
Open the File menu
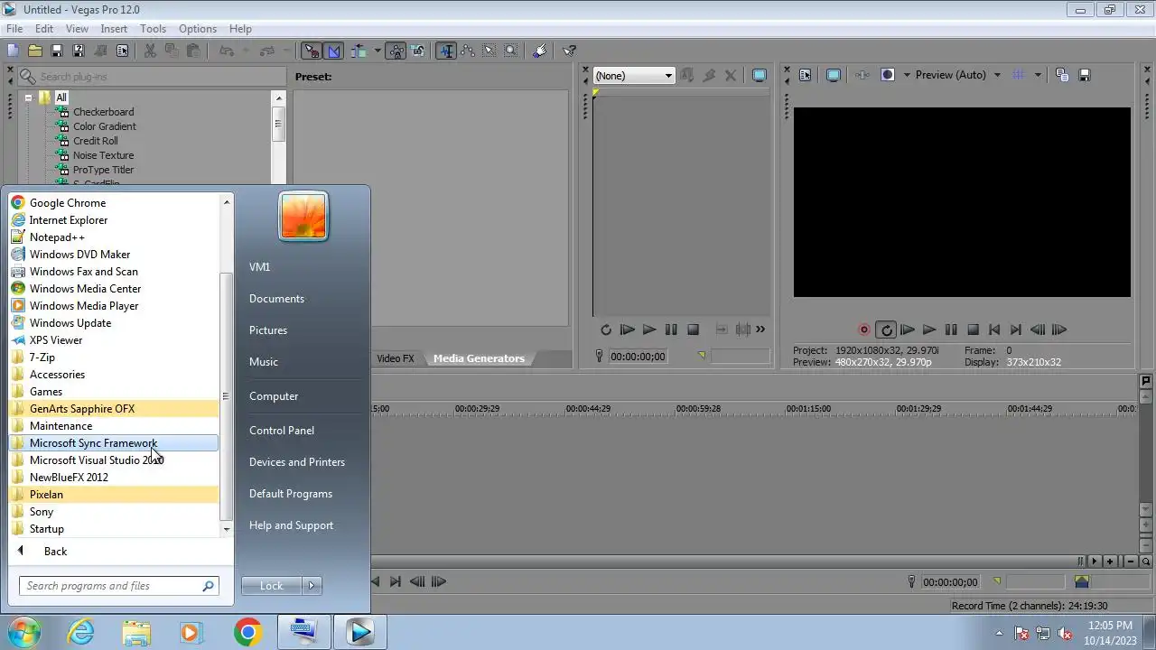tap(14, 29)
